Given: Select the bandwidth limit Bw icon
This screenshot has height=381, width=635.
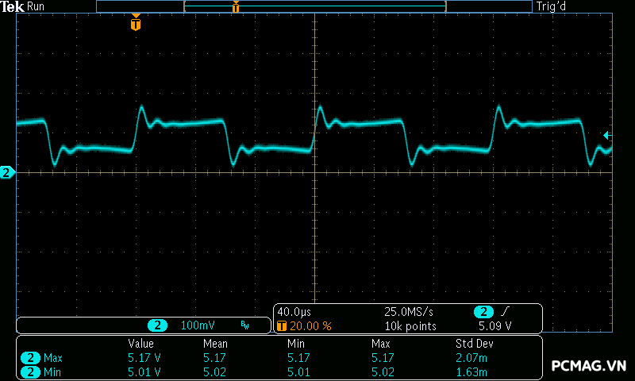Looking at the screenshot, I should (x=244, y=325).
